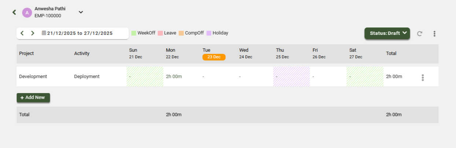Viewport: 456px width, 148px height.
Task: Click the Friday cell for Deployment
Action: (x=328, y=77)
